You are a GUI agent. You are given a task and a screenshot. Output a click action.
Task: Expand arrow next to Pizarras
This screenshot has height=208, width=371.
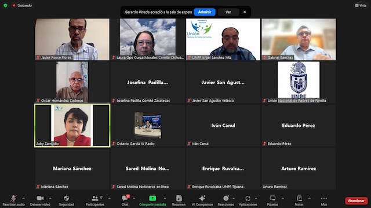pos(282,198)
